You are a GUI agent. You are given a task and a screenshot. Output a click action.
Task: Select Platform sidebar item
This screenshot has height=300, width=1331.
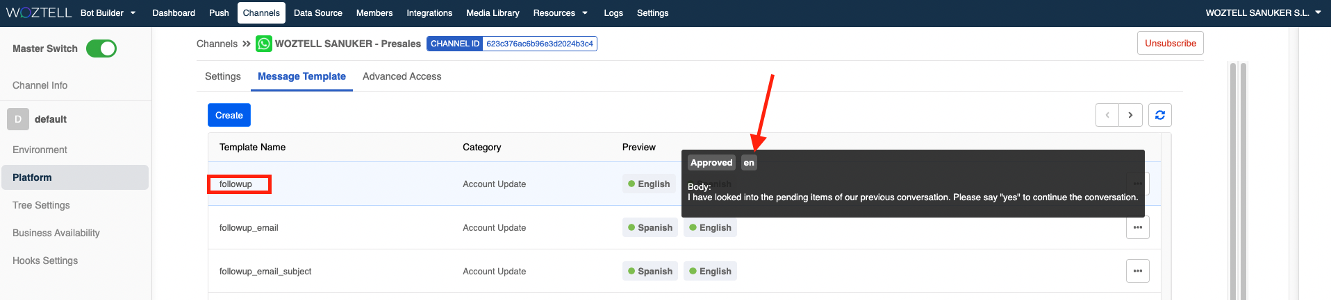[75, 177]
